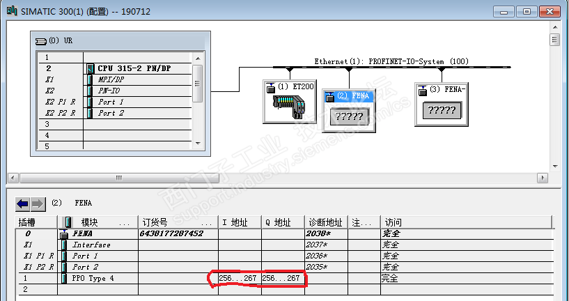The height and width of the screenshot is (301, 569).
Task: Click the 模块 column header
Action: 98,222
